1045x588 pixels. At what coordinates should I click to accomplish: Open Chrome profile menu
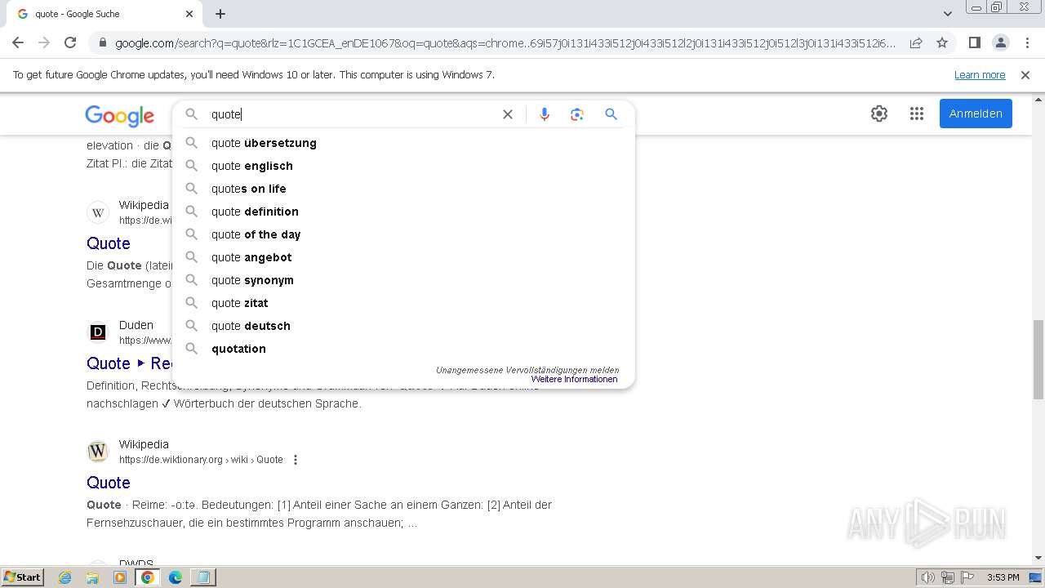tap(1000, 42)
